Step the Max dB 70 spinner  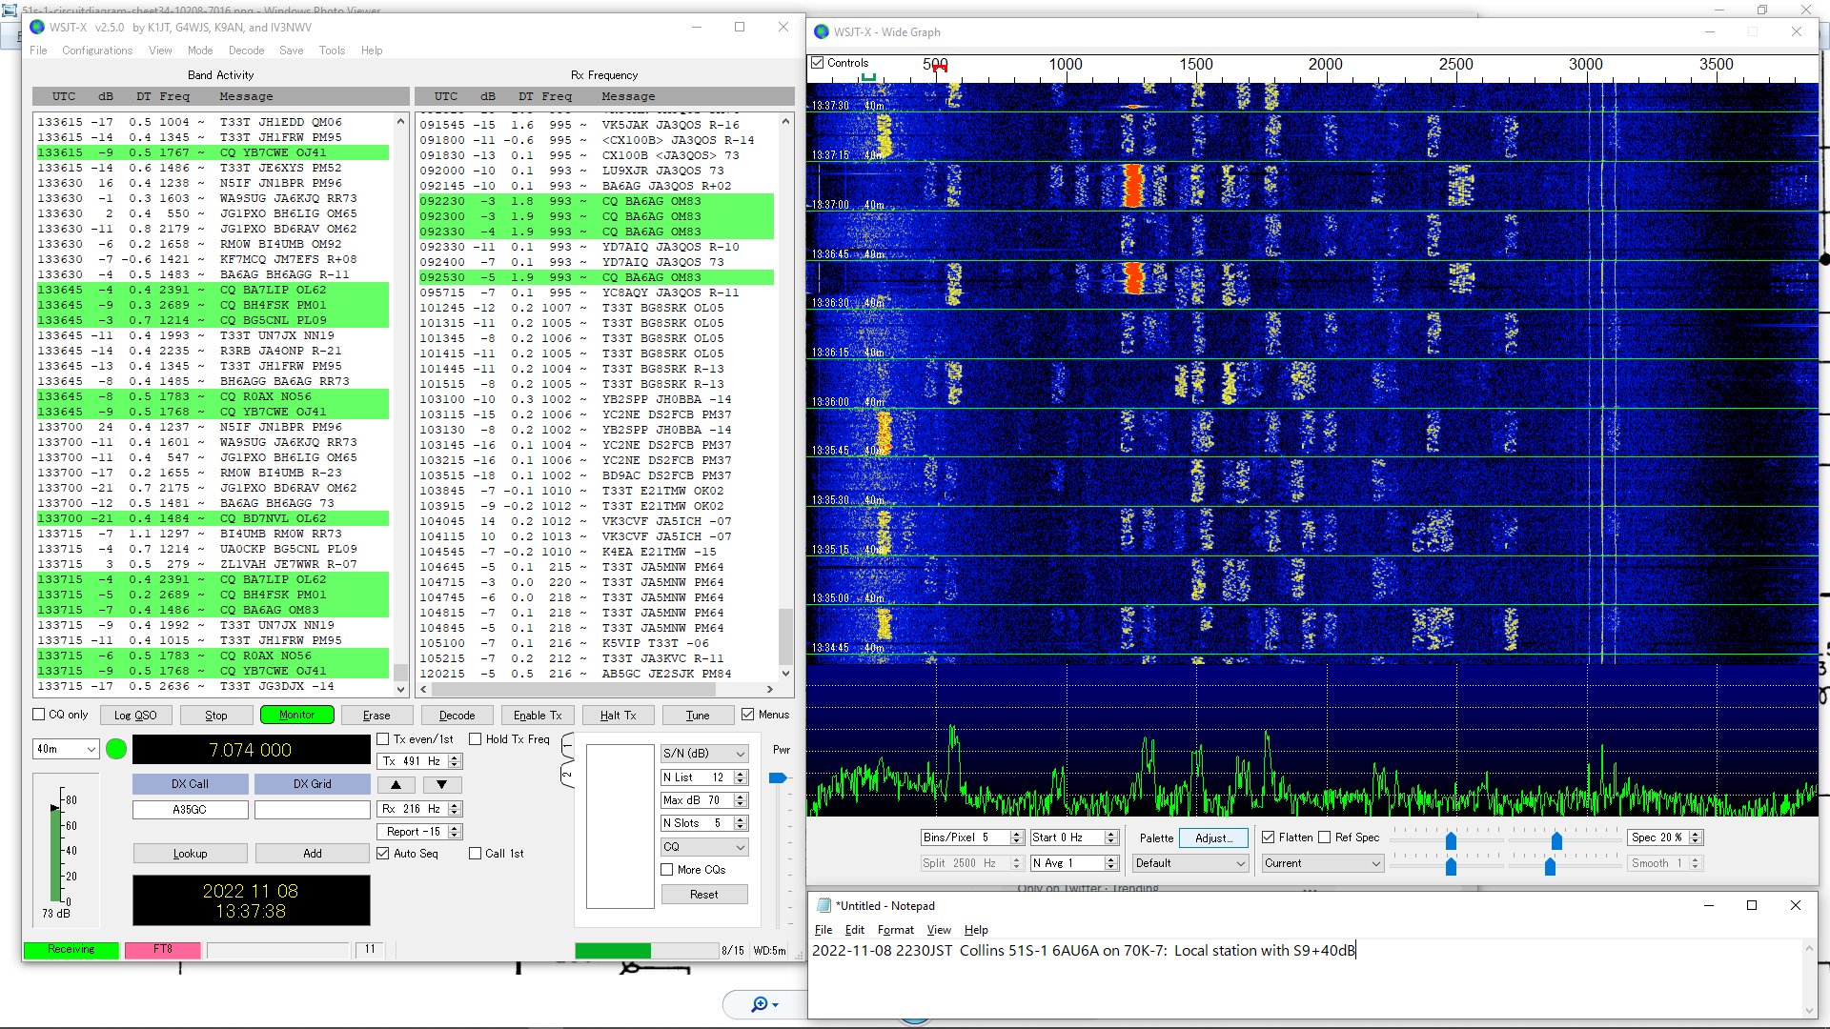pyautogui.click(x=741, y=800)
